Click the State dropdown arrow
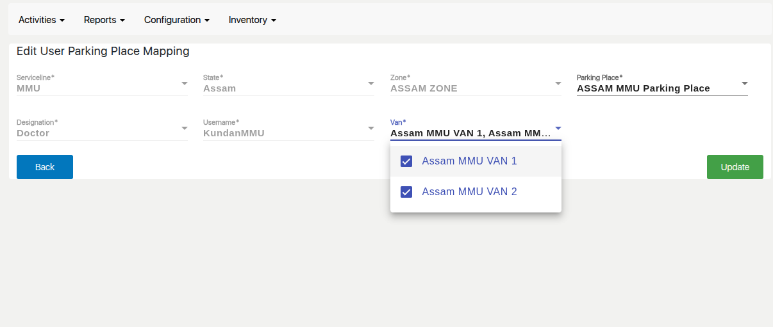Screen dimensions: 773x327 click(370, 84)
